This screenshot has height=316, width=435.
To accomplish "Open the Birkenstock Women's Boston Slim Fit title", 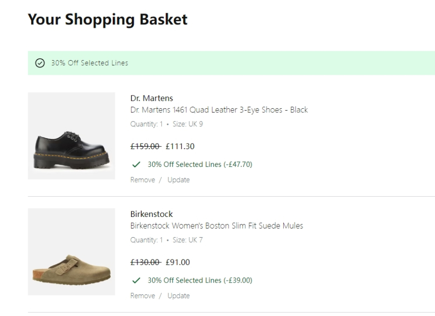I will [216, 225].
